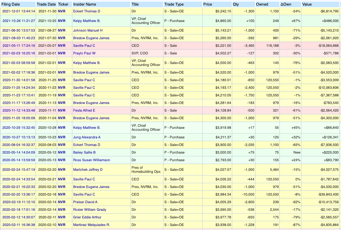Open Eckert Thomas D link in 2021-12-01 row
This screenshot has height=230, width=341.
[x=87, y=11]
